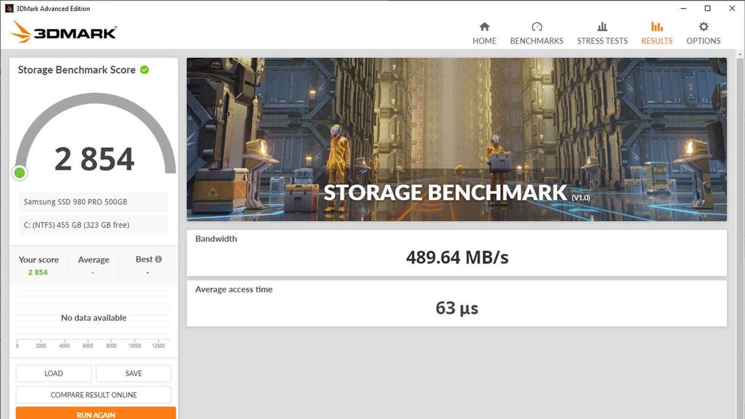The image size is (745, 419).
Task: Click the Samsung SSD 980 PRO 500GB field
Action: [94, 202]
